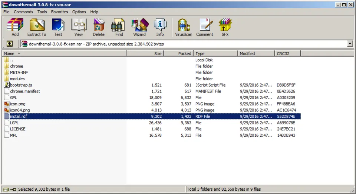Click the packed value 9,363
356x194 pixels.
[186, 123]
